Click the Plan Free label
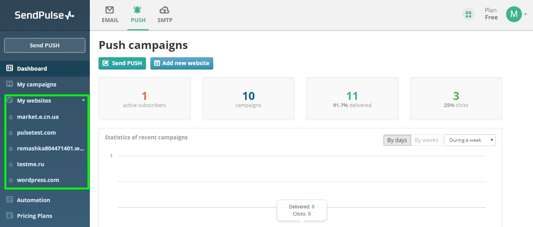The height and width of the screenshot is (227, 533). point(491,14)
